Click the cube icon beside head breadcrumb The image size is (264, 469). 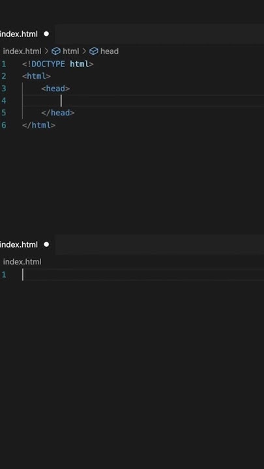[94, 51]
